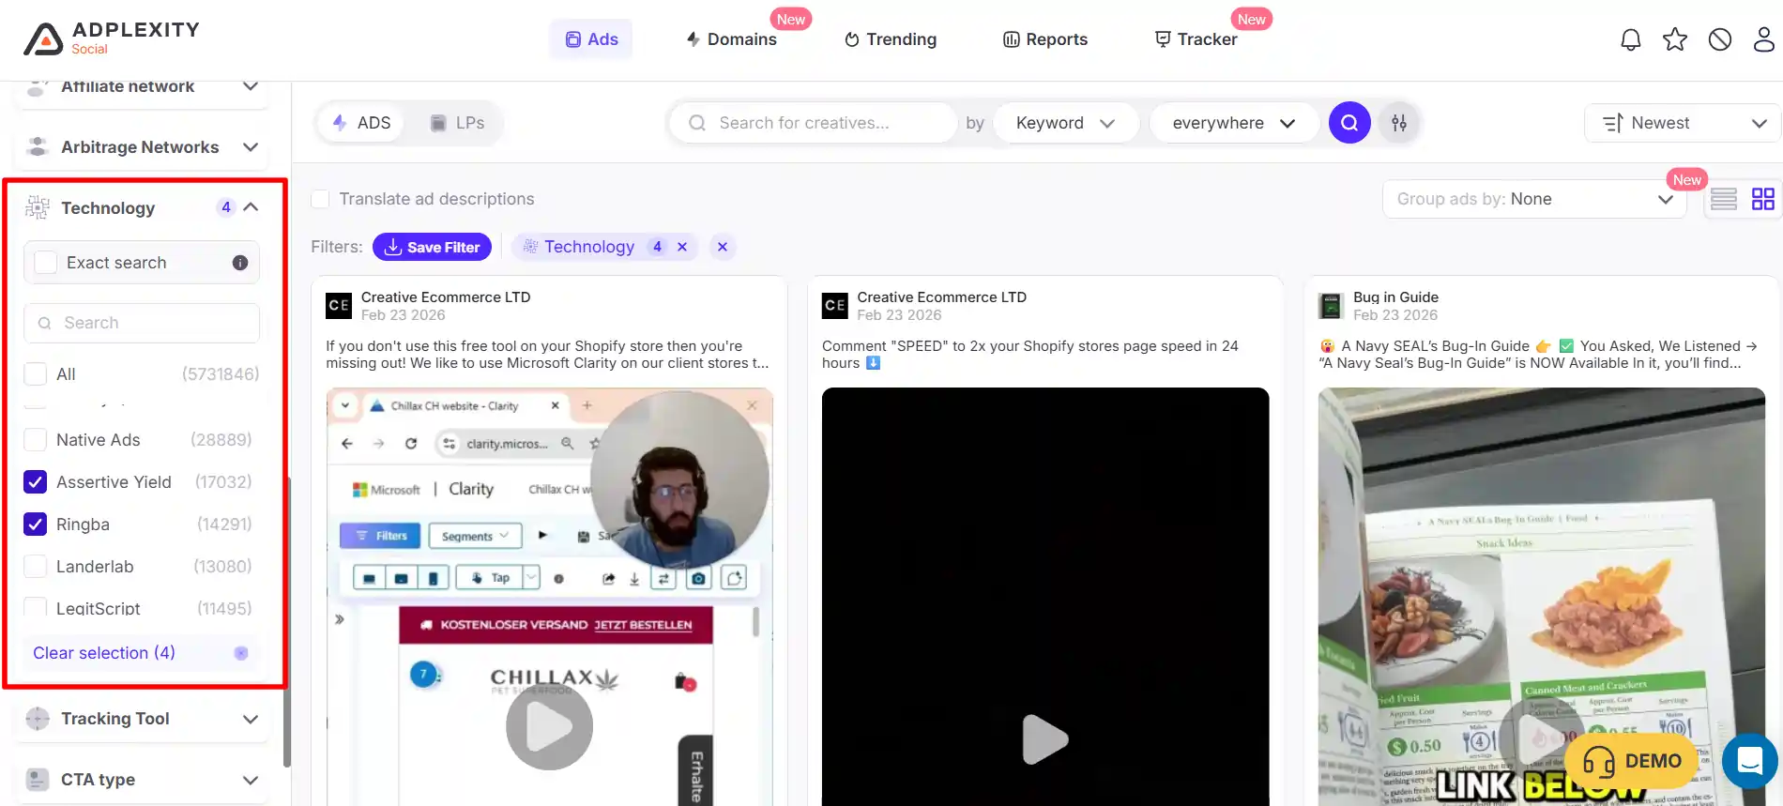Open the notifications bell
The width and height of the screenshot is (1783, 806).
1631,39
